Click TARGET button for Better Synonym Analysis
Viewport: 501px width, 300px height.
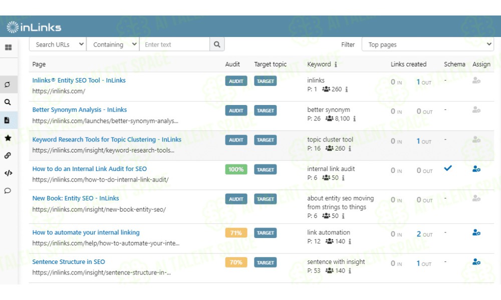266,110
